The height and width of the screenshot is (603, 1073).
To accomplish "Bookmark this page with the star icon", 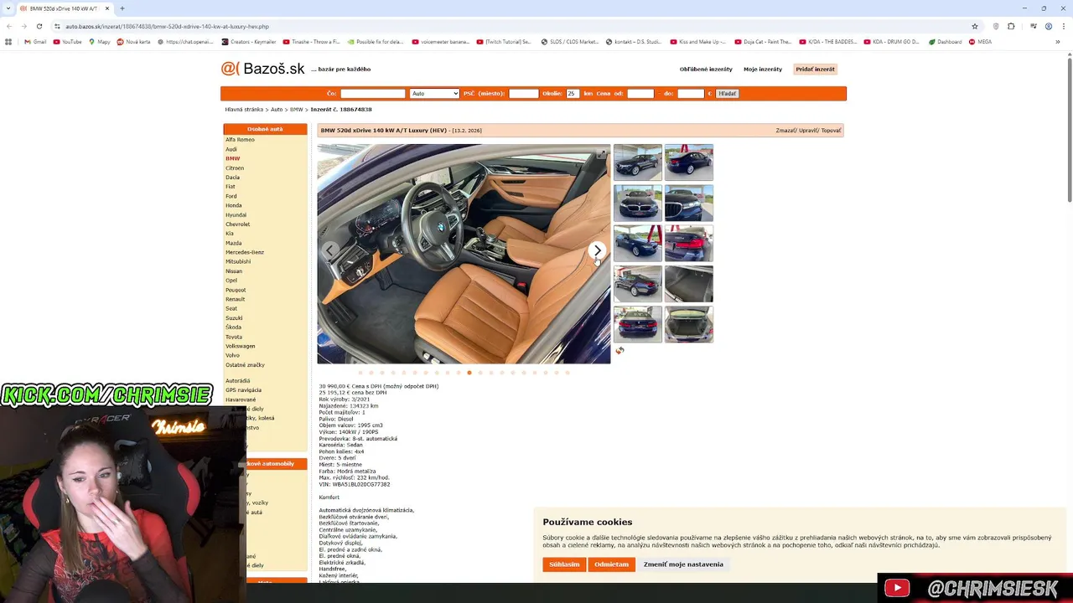I will click(x=974, y=26).
